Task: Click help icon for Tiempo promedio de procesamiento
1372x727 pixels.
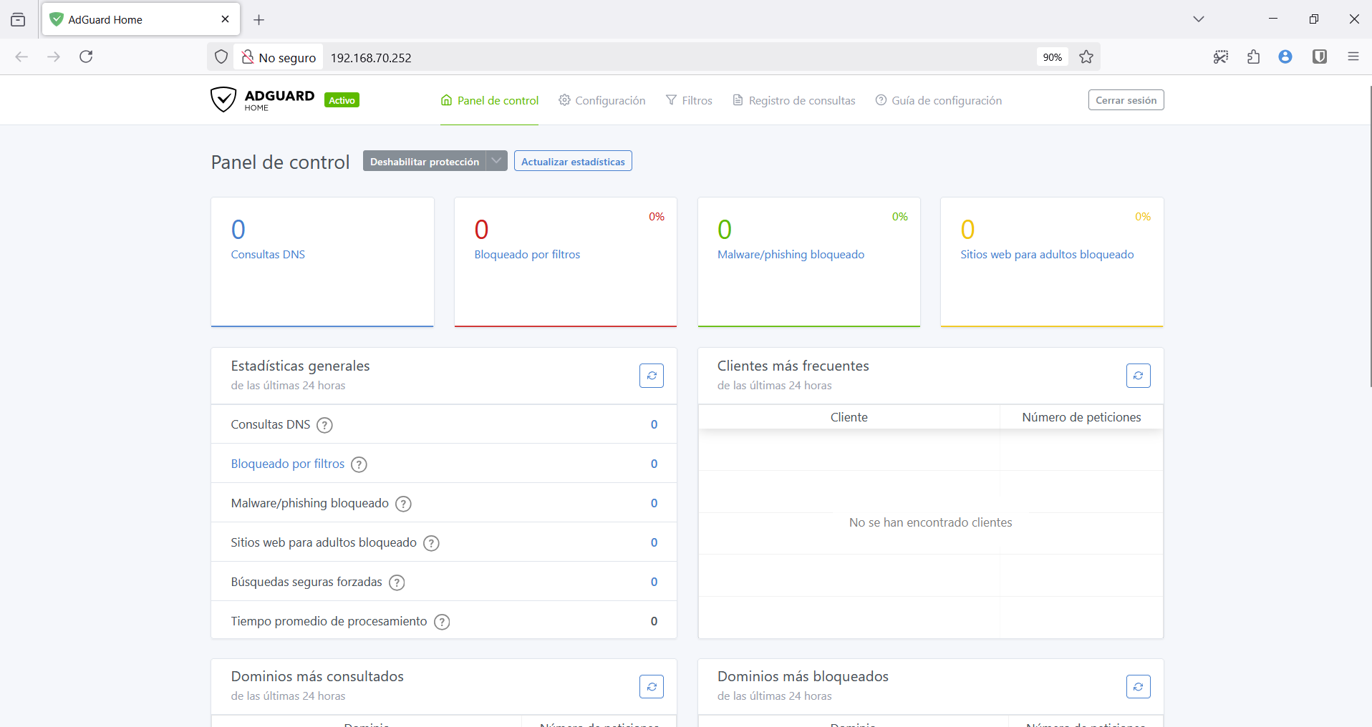Action: click(x=443, y=622)
